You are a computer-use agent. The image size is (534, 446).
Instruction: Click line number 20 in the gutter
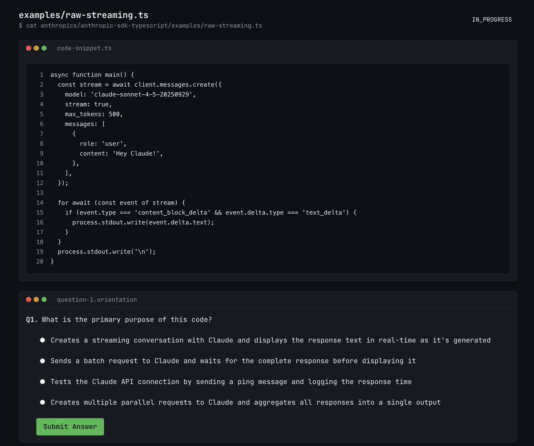pyautogui.click(x=40, y=261)
